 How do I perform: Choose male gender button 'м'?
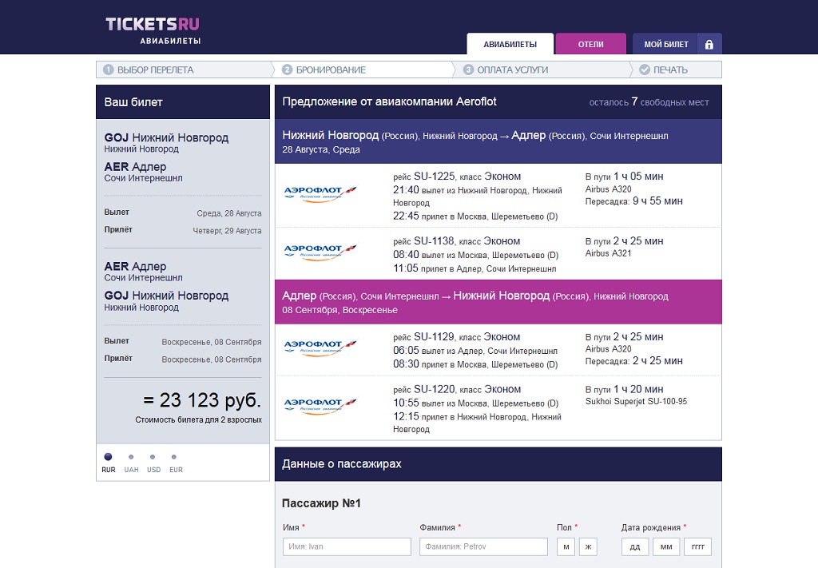click(566, 546)
